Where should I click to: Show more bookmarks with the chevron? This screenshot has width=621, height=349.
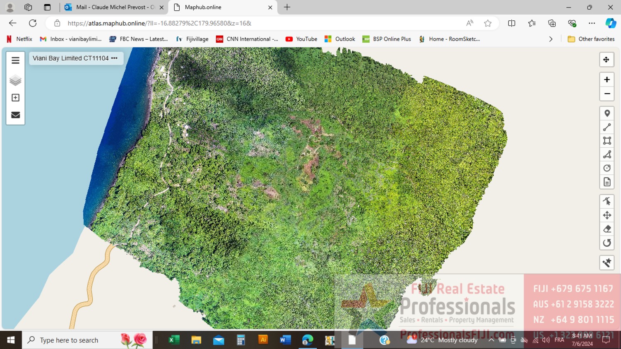(551, 39)
